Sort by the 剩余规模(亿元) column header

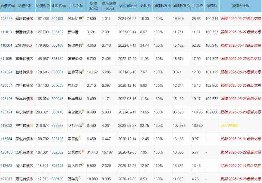tap(109, 6)
